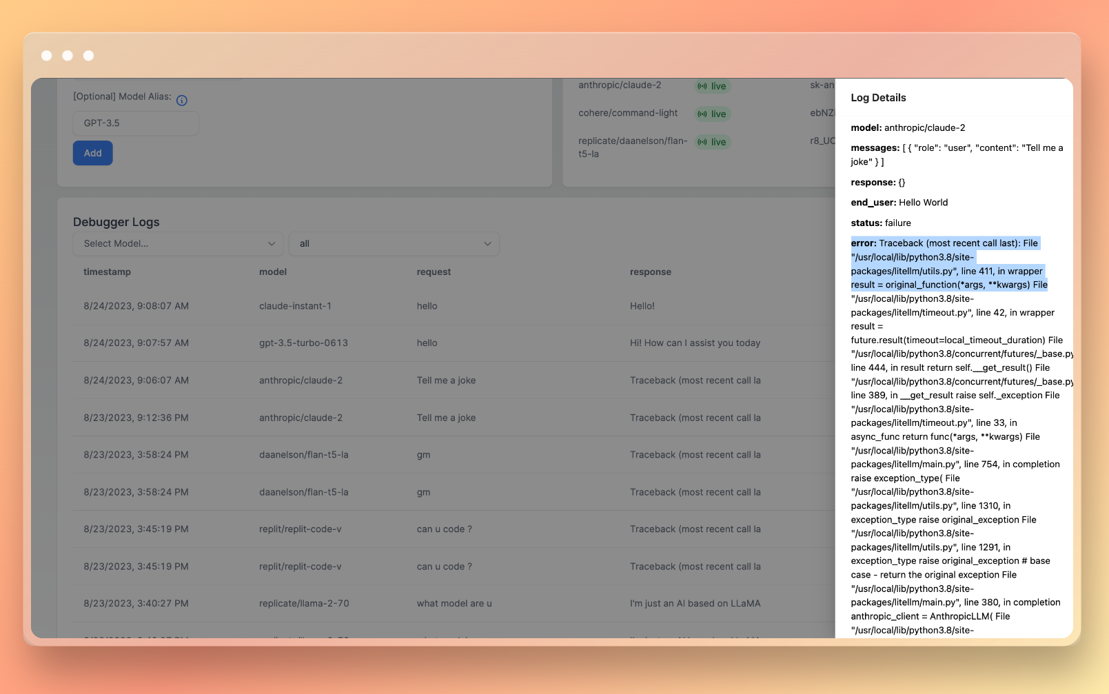Click cohere/command-light in the models list

(628, 113)
